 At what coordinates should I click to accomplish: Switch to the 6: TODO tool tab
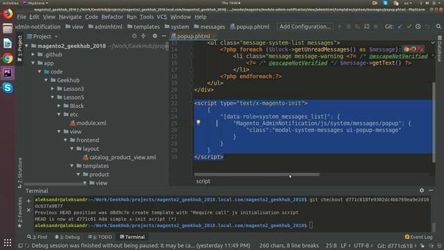pos(100,237)
